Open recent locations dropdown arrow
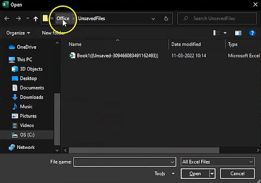The image size is (261, 183). [28, 18]
